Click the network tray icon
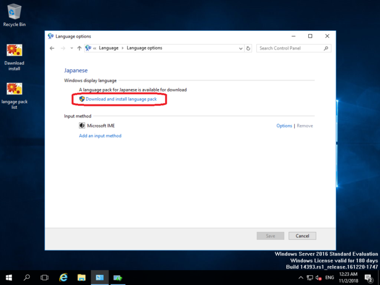380x285 pixels. [x=310, y=278]
